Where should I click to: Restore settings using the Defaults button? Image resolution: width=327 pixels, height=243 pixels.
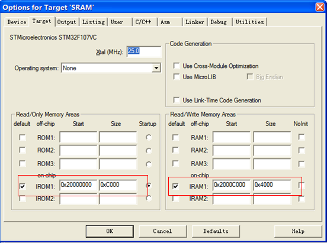[216, 231]
